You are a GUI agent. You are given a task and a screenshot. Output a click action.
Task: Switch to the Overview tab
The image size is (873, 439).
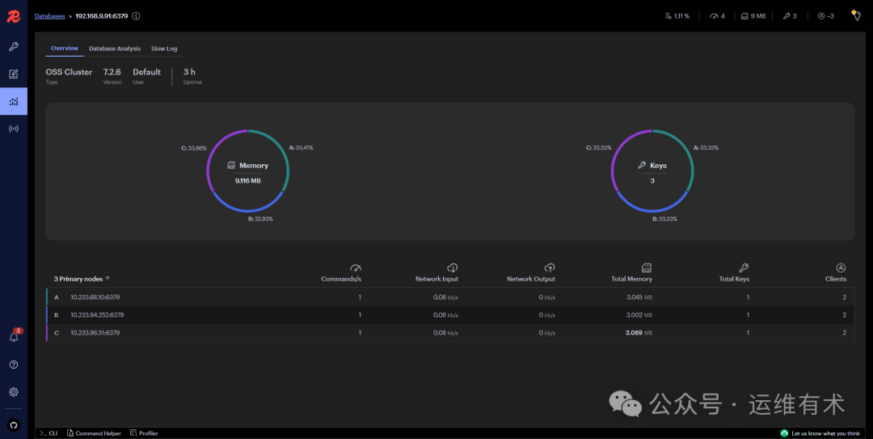point(65,49)
